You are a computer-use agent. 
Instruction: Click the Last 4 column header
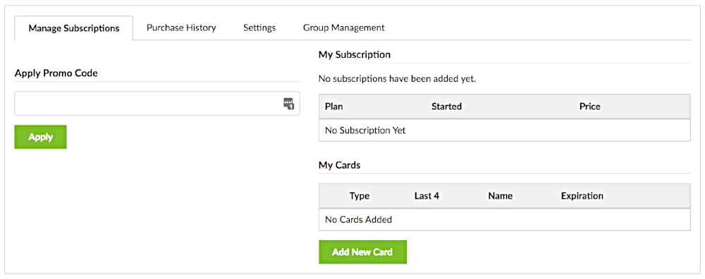(x=427, y=196)
